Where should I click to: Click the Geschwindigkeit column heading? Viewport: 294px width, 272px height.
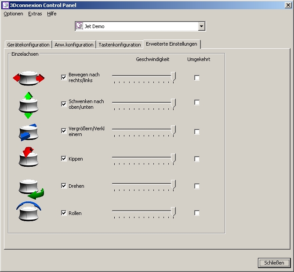click(152, 60)
